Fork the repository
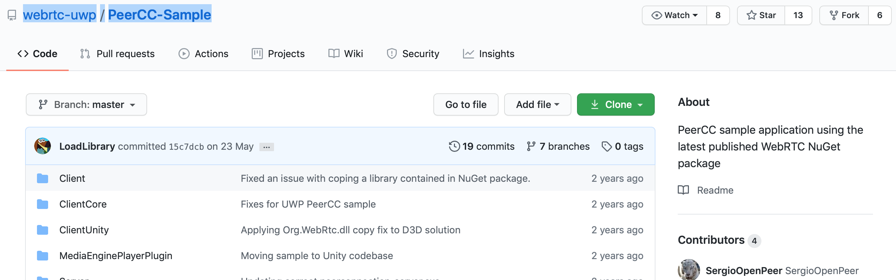The image size is (896, 280). 844,15
